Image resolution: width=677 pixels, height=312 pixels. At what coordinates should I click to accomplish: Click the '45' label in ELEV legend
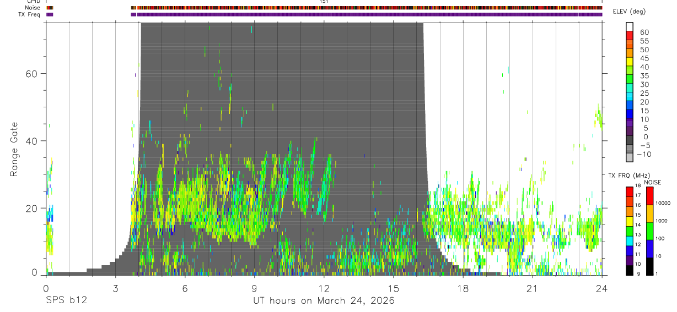[x=644, y=58]
